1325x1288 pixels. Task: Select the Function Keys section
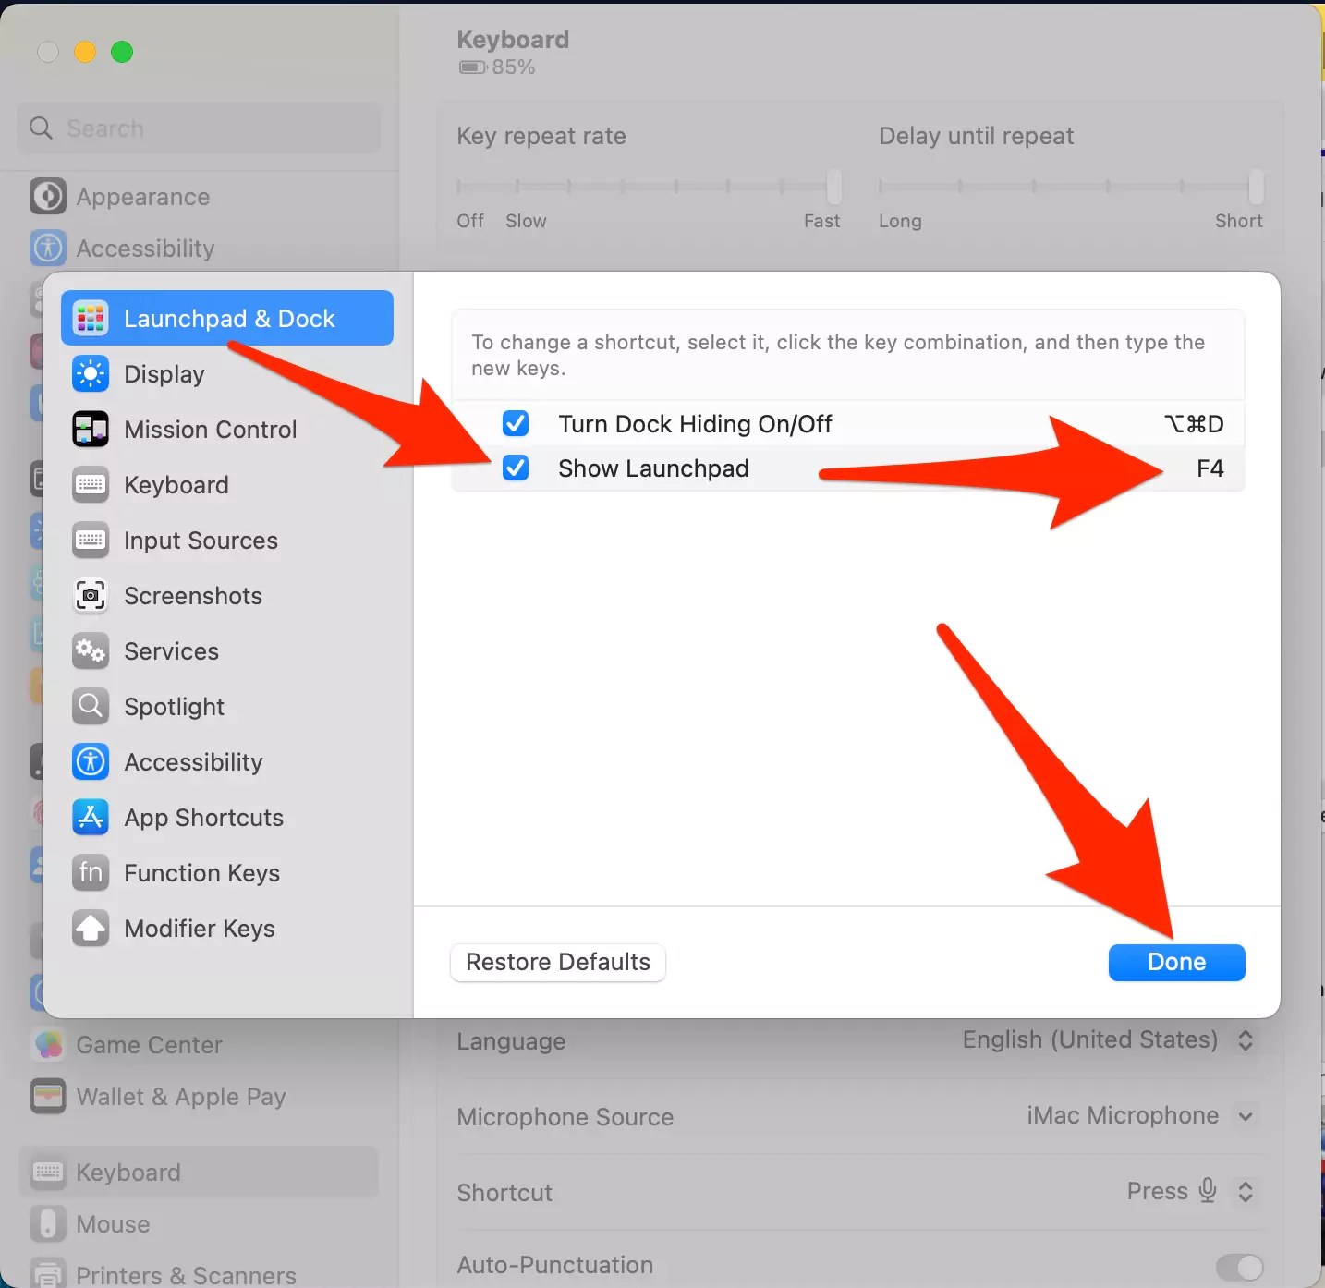(201, 872)
